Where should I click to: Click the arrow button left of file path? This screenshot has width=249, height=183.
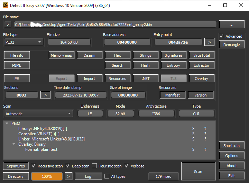(x=8, y=24)
